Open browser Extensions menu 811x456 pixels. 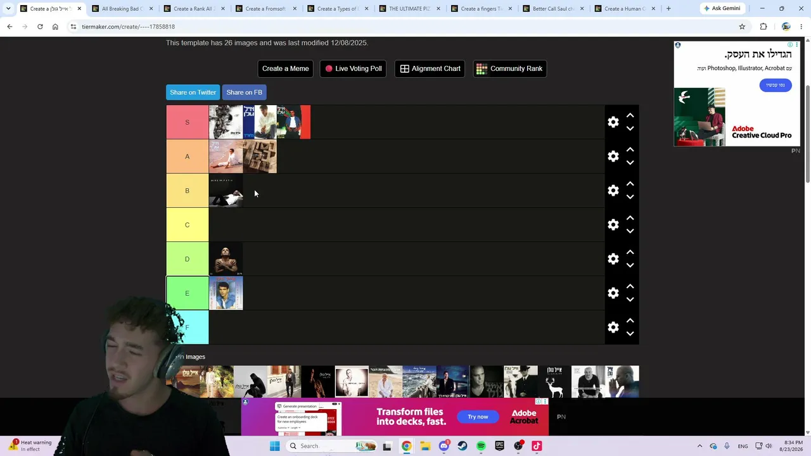pos(763,27)
